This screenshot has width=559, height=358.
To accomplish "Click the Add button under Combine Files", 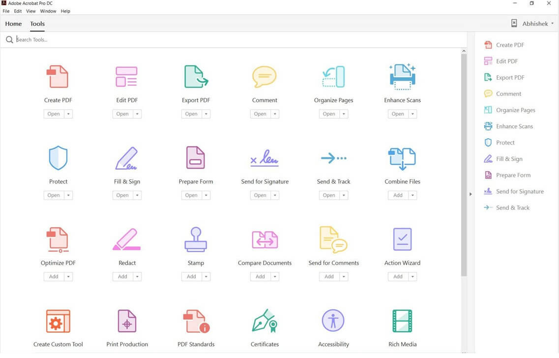I will [x=398, y=195].
